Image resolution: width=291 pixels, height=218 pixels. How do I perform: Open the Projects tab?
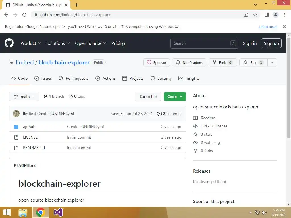[133, 78]
